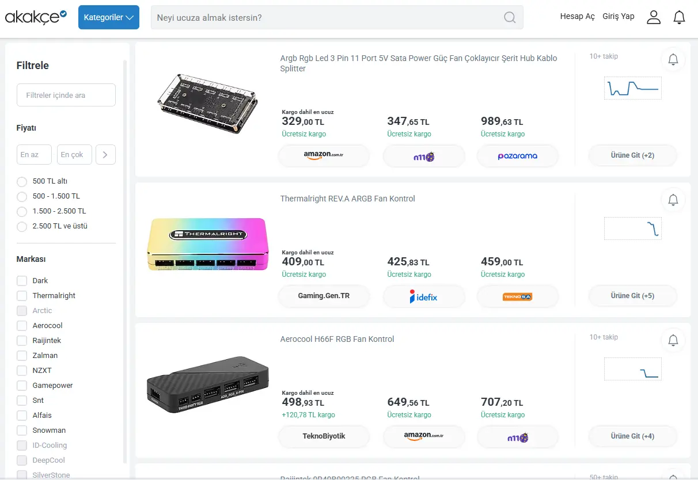Click the 409,00 TL lowest price
Viewport: 698px width, 480px height.
click(x=303, y=262)
